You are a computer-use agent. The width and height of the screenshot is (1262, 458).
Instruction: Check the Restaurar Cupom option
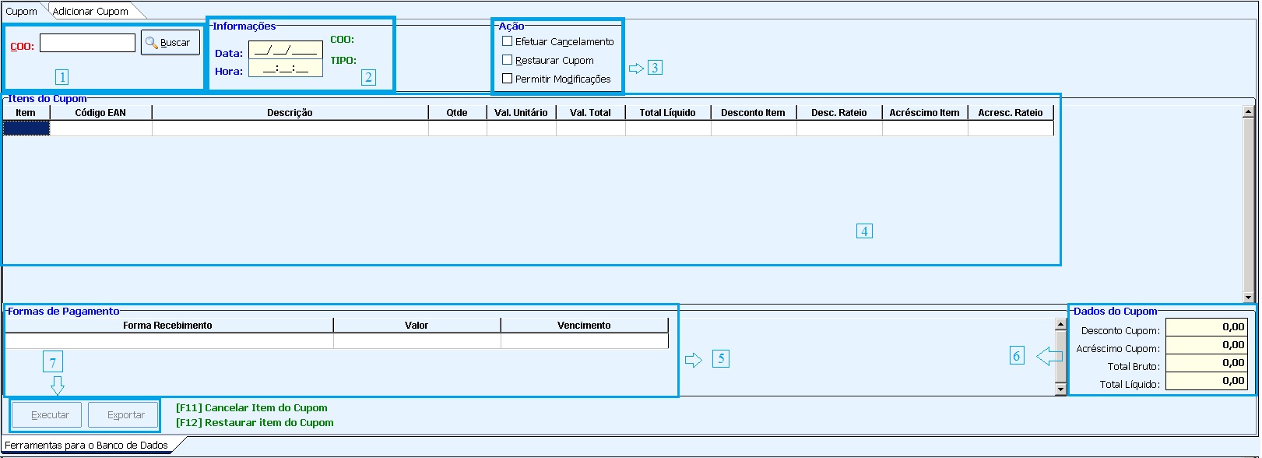tap(508, 60)
